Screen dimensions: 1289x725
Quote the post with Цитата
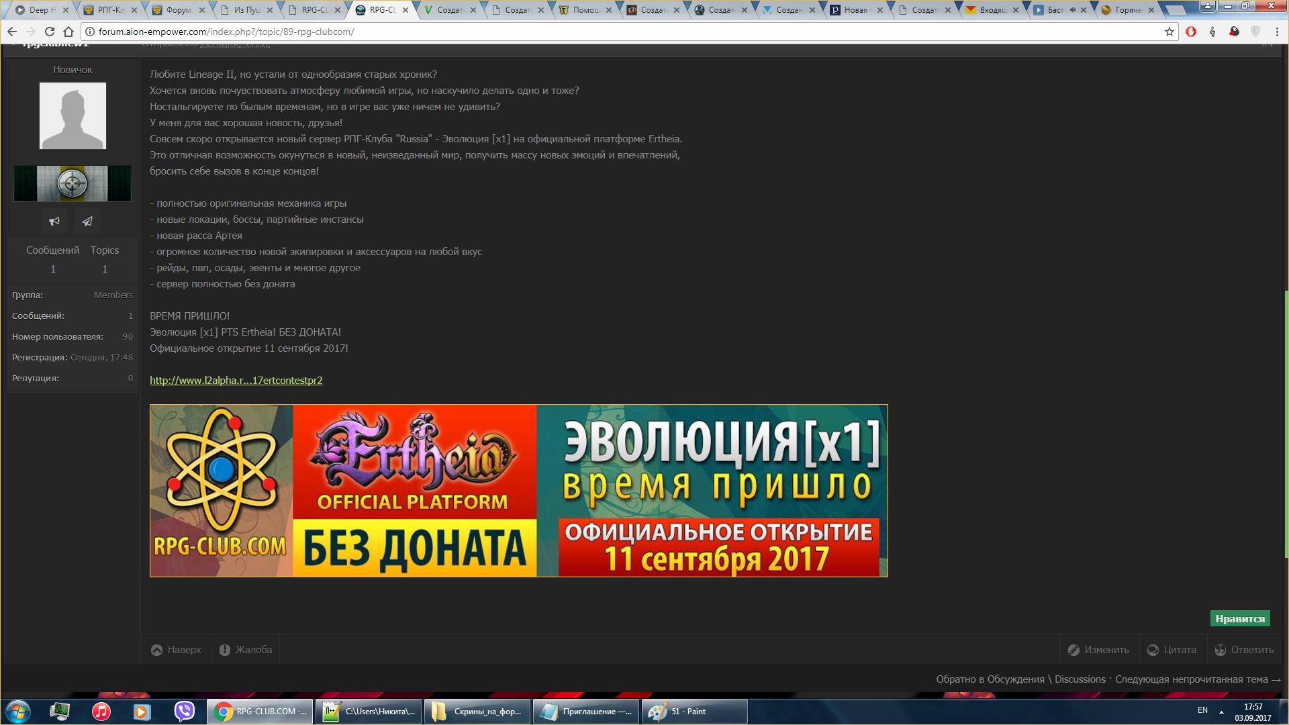[1172, 650]
